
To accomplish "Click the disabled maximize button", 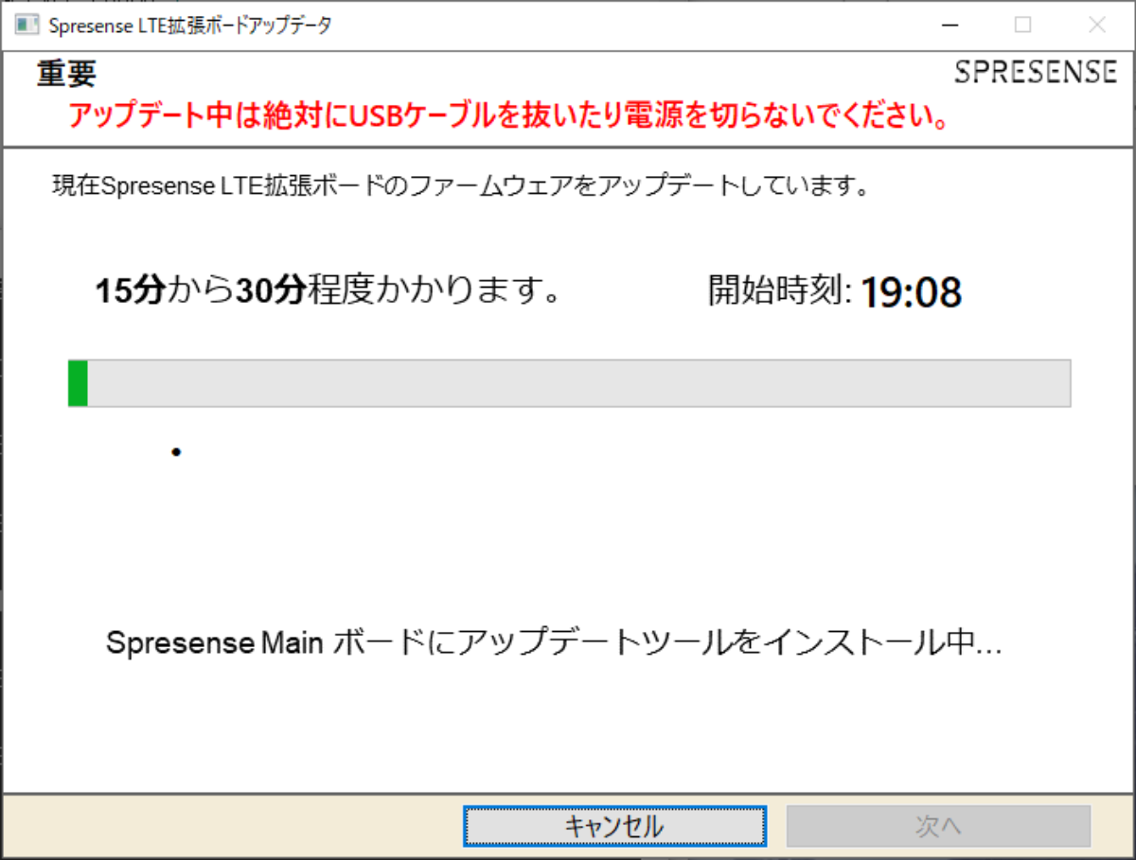I will (1023, 26).
